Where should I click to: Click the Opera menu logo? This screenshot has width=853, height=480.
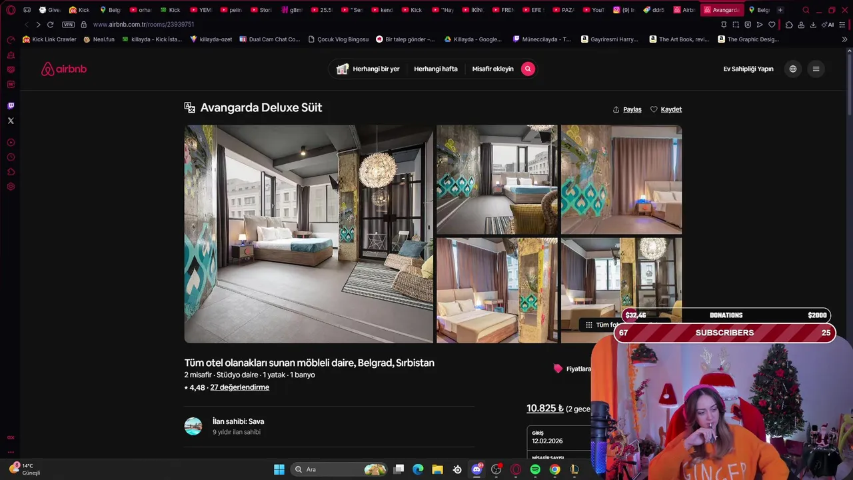click(x=11, y=10)
